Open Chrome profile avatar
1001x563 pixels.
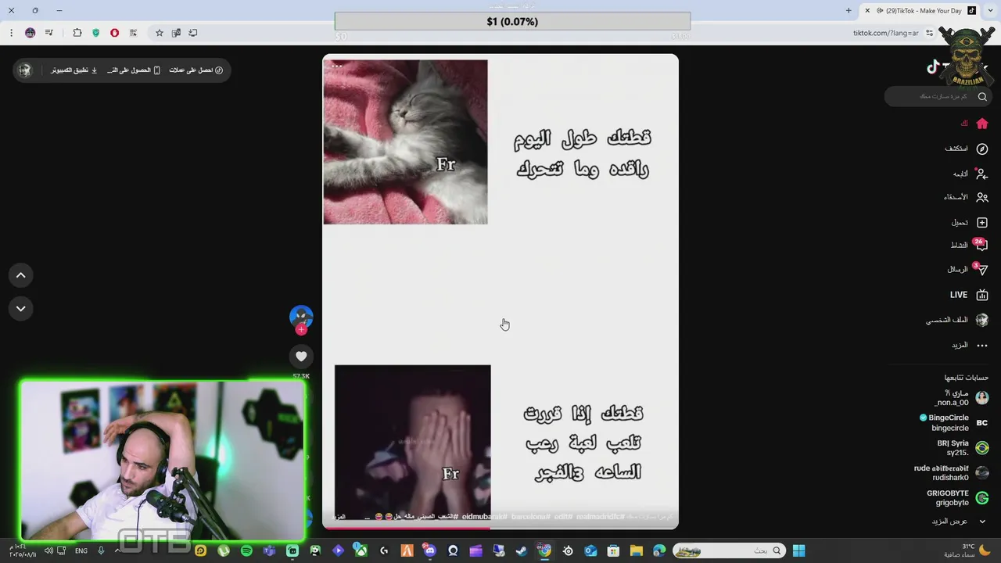click(30, 33)
